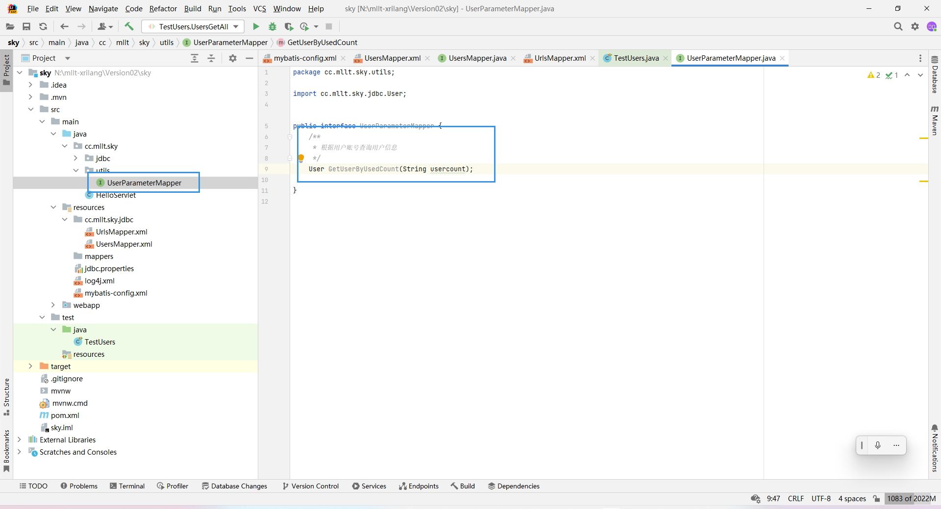
Task: Expand the webapp folder
Action: coord(53,305)
